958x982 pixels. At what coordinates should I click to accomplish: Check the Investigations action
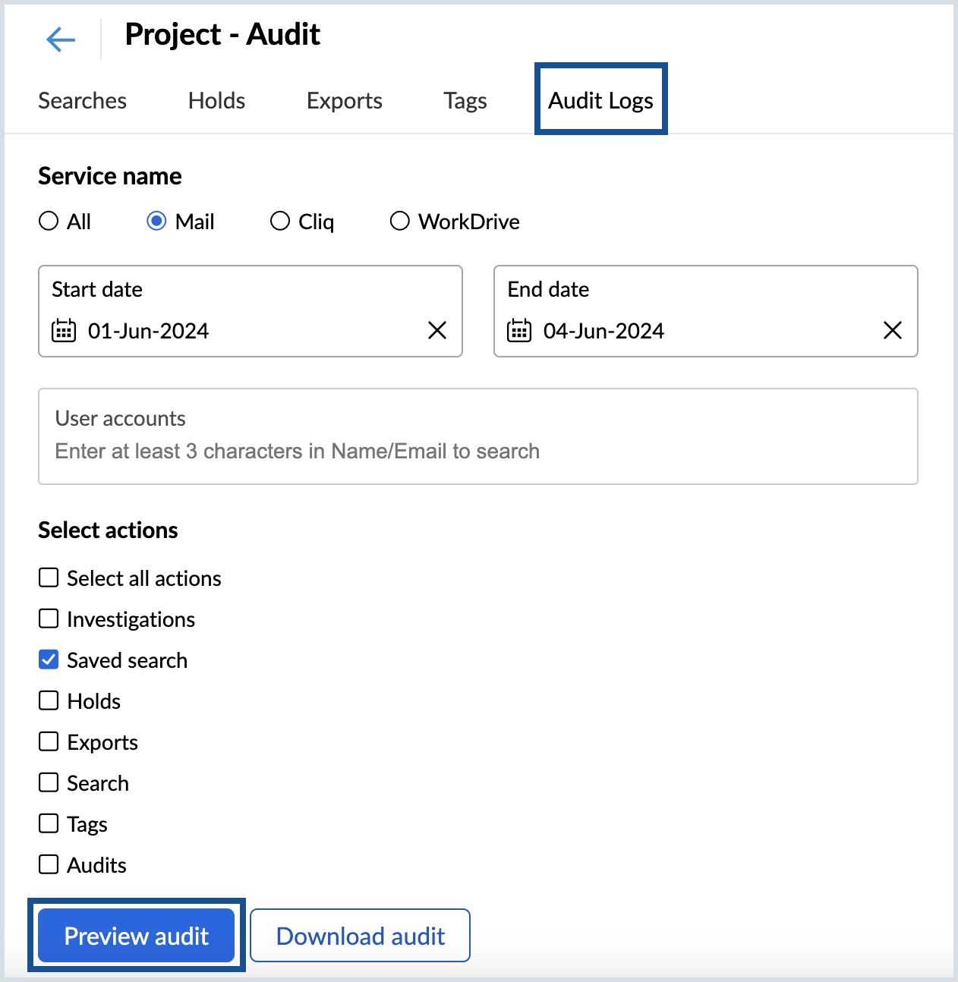coord(49,618)
